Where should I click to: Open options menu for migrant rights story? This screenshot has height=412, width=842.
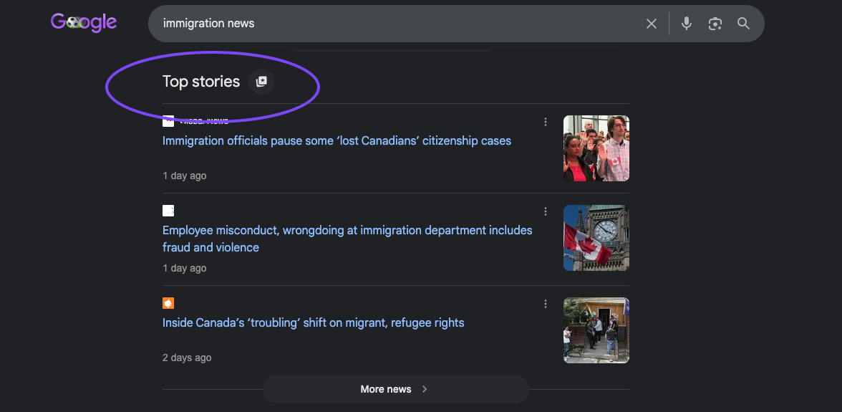[x=546, y=304]
